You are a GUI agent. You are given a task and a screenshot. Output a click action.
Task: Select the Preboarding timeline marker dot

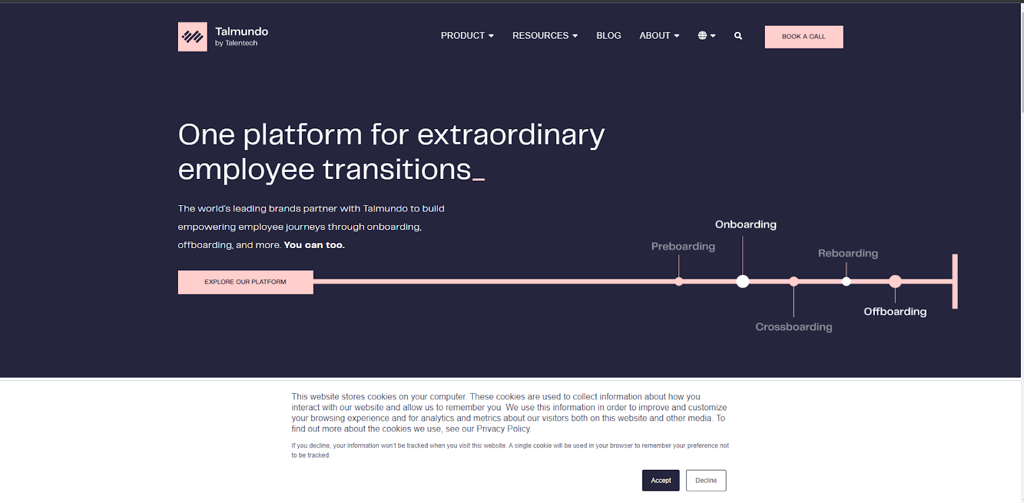point(678,281)
